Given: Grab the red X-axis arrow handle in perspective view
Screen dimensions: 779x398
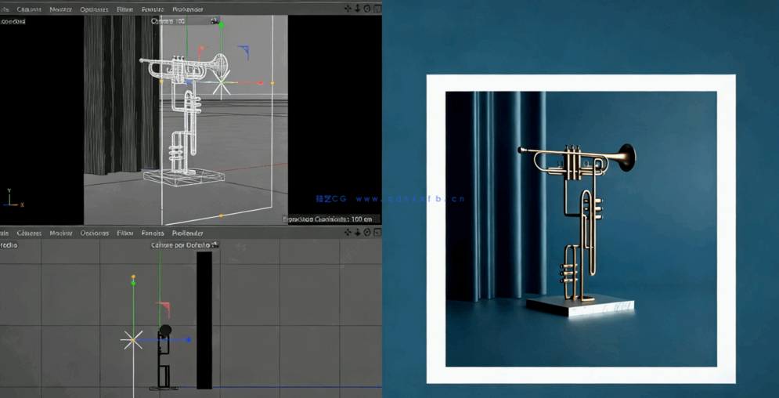Looking at the screenshot, I should [261, 82].
